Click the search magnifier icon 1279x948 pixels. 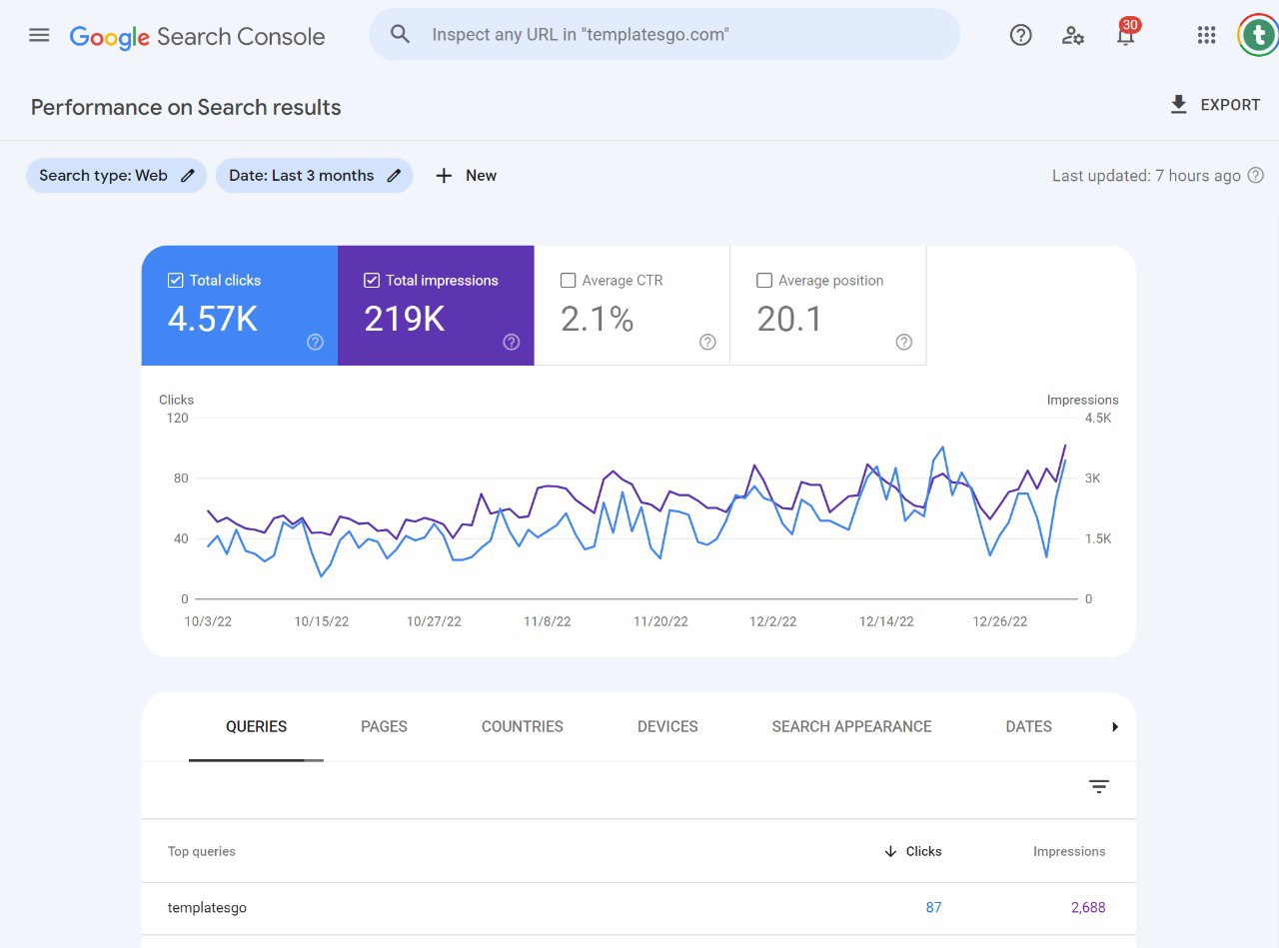pos(401,34)
